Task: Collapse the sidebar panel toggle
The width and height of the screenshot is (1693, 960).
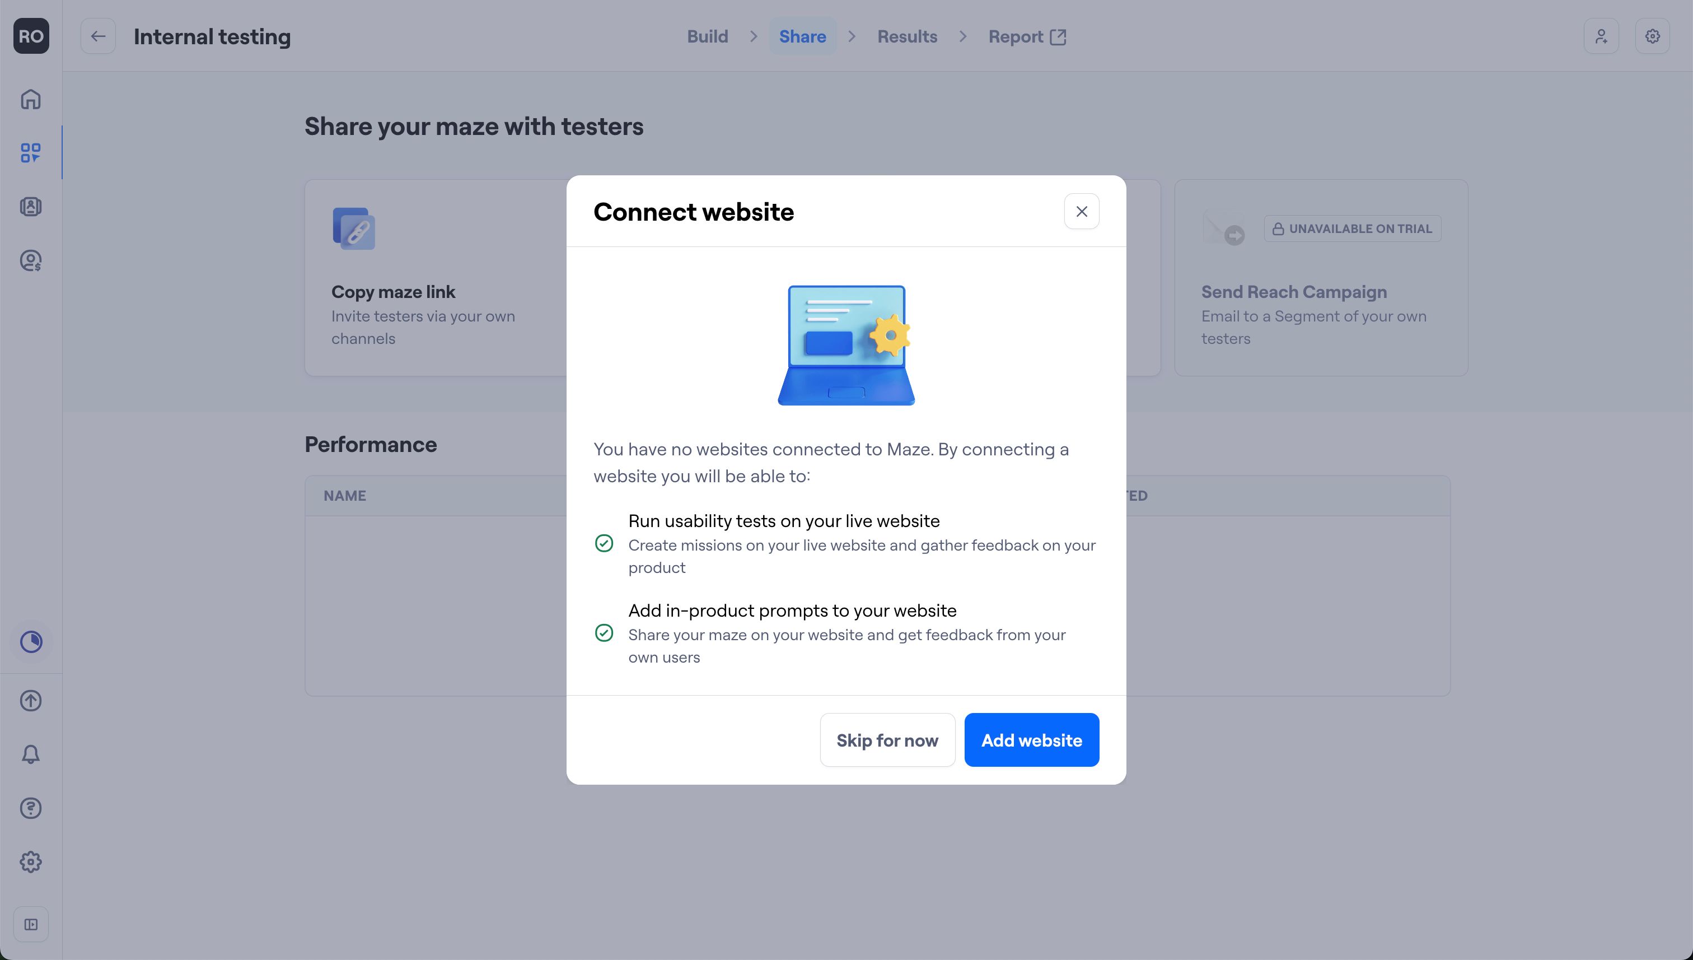Action: (x=31, y=924)
